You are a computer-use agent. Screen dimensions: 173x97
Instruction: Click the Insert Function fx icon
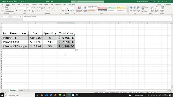[x=21, y=16]
